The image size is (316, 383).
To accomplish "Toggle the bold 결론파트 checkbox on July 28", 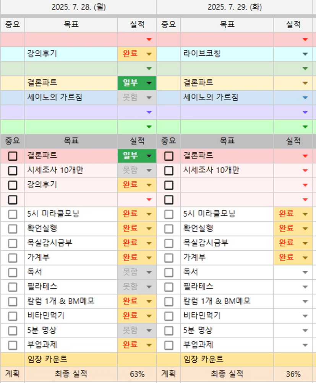I will pos(13,156).
